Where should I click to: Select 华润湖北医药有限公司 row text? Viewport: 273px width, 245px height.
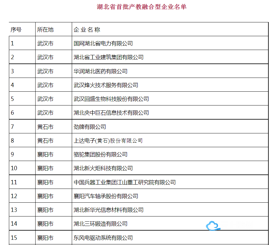point(100,71)
